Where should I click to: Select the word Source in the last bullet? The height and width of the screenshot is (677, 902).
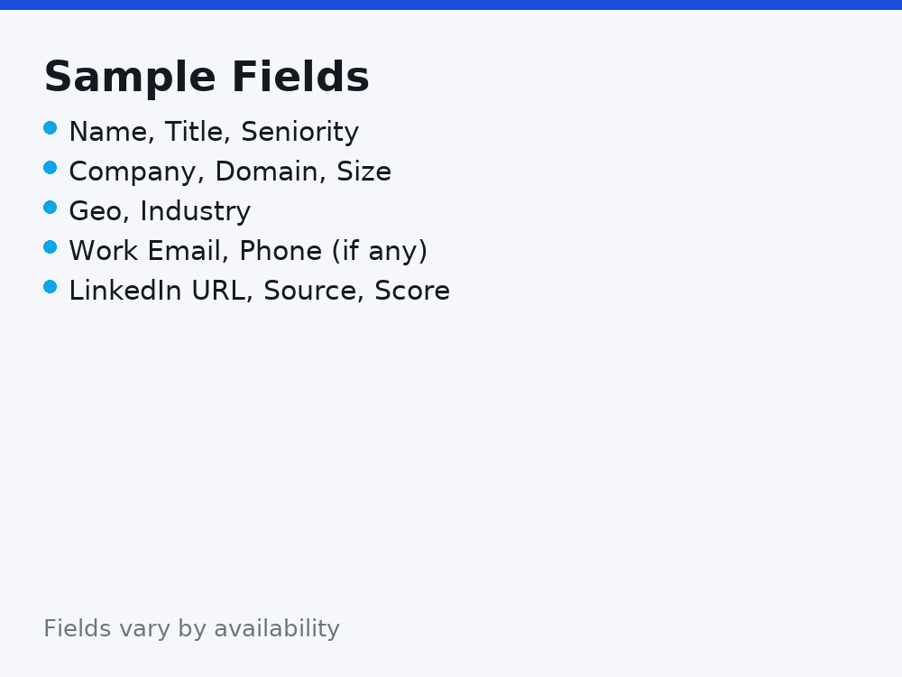309,290
